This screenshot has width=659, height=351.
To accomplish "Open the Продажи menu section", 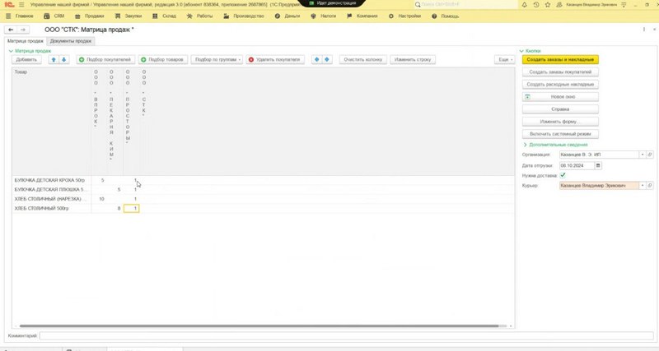I will click(x=90, y=16).
